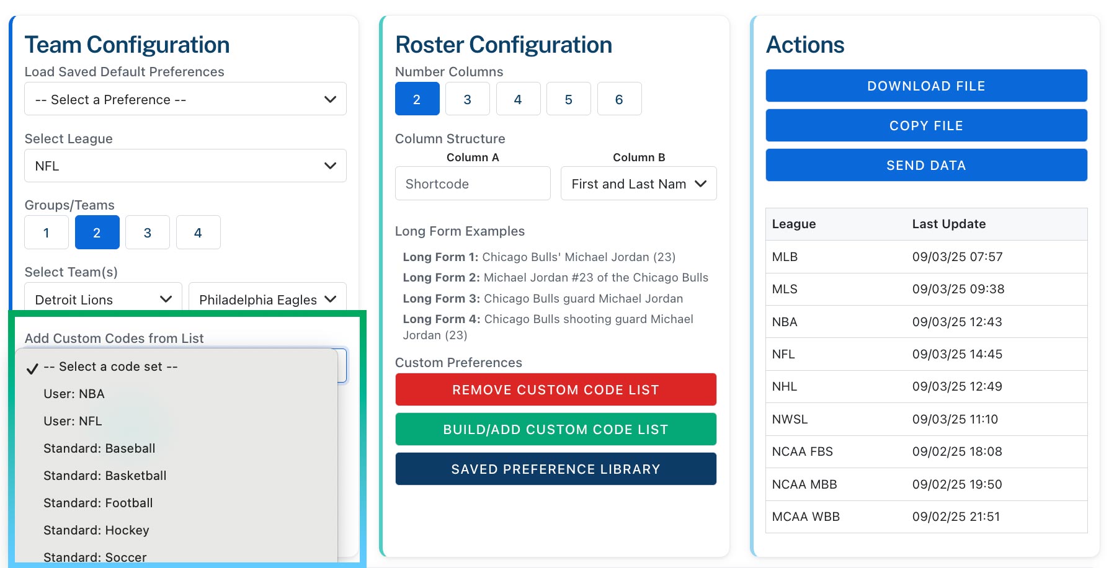Choose "Standard: Hockey" code set

(x=96, y=530)
